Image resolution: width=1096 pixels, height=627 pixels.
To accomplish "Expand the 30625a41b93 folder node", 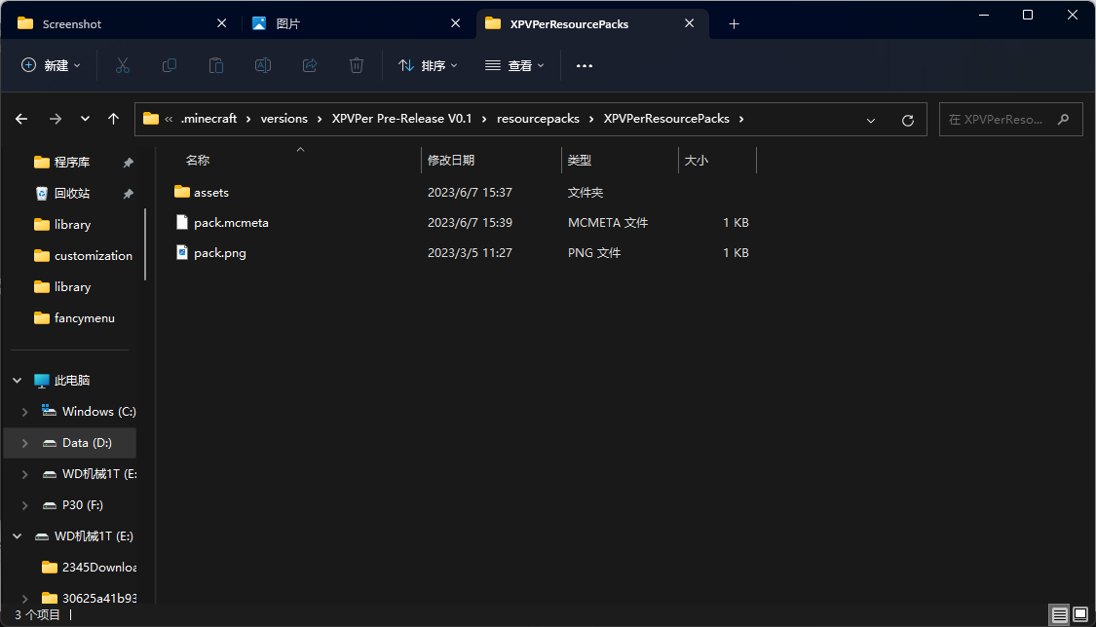I will [25, 599].
